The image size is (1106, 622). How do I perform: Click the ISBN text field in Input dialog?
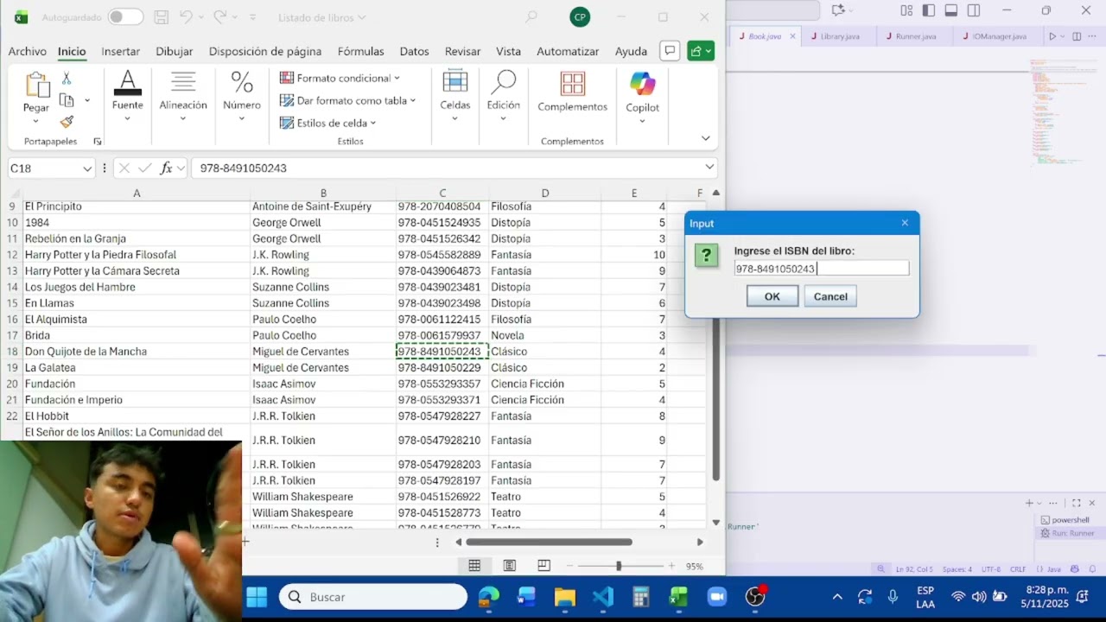pyautogui.click(x=822, y=269)
